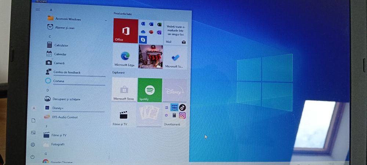367x165 pixels.
Task: Open Disney+ entry in the app list
Action: pos(74,108)
